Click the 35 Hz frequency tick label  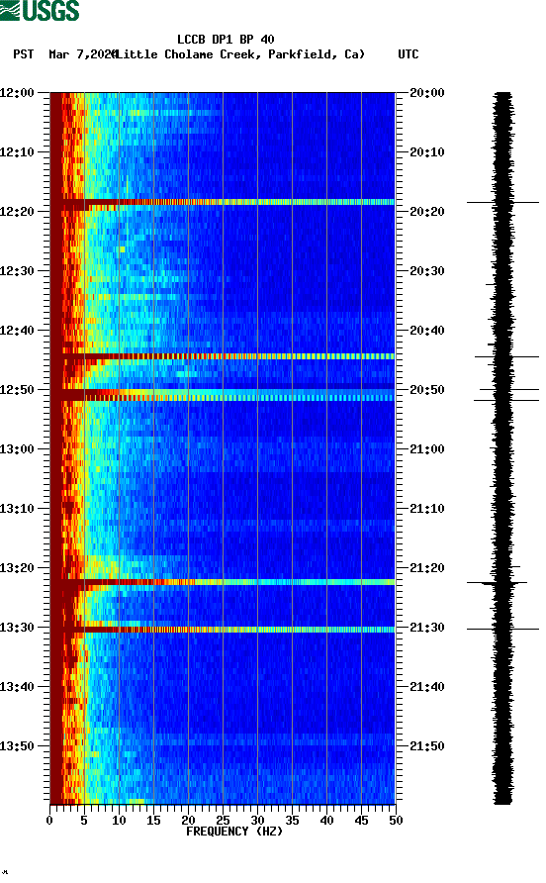pos(292,821)
